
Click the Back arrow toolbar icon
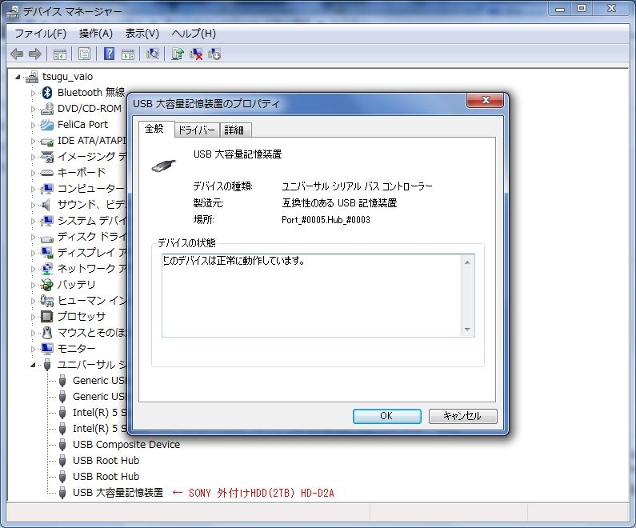pyautogui.click(x=17, y=54)
